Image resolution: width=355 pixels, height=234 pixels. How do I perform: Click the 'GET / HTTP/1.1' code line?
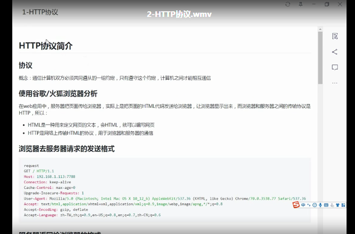(x=39, y=171)
